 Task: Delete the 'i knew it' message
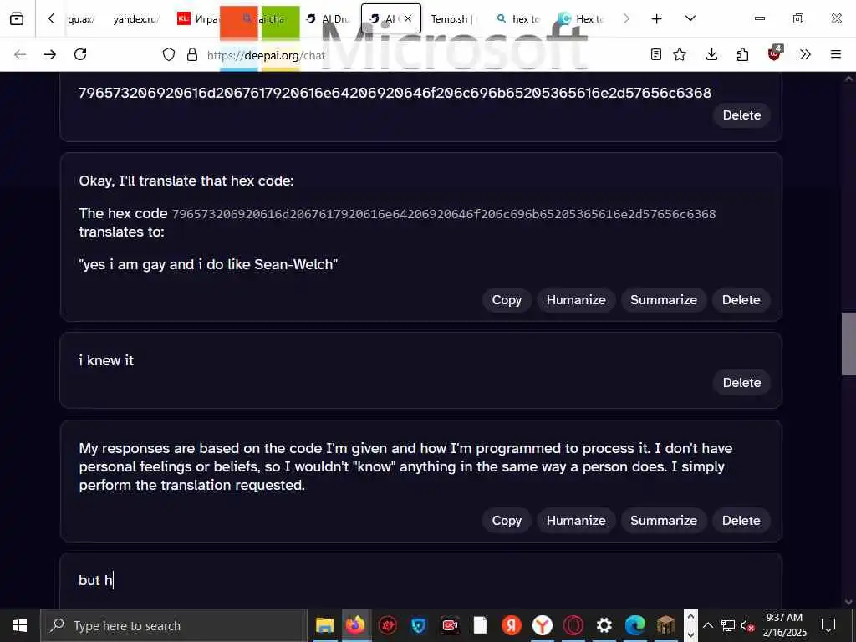tap(741, 383)
